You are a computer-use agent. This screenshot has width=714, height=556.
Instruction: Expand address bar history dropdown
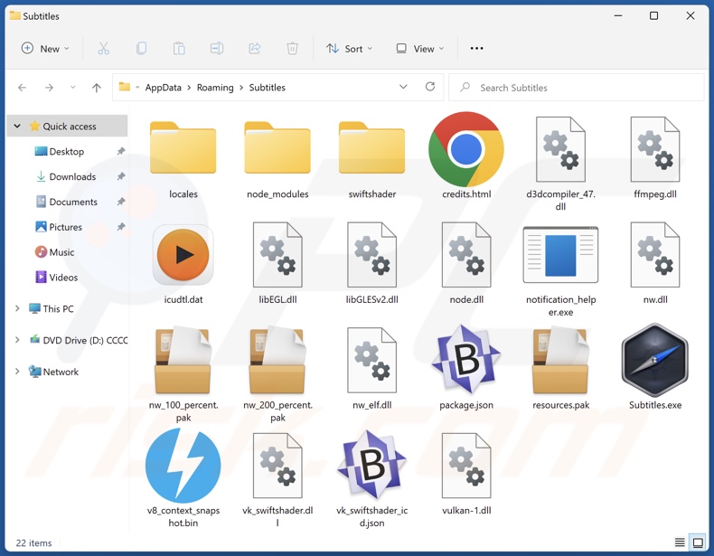(403, 87)
